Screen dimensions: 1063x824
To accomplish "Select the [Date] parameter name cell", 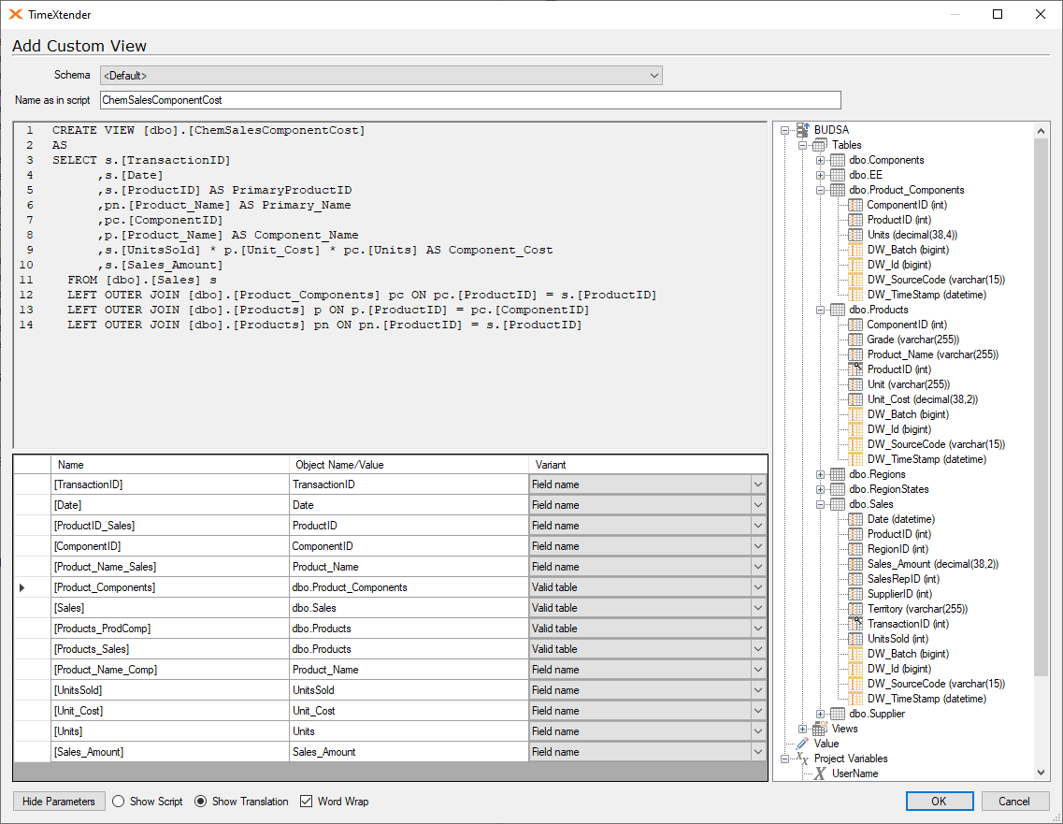I will click(170, 504).
